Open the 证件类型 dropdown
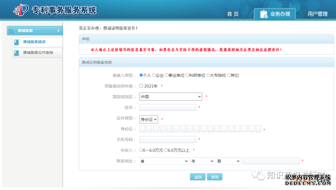The image size is (336, 190). click(x=149, y=119)
